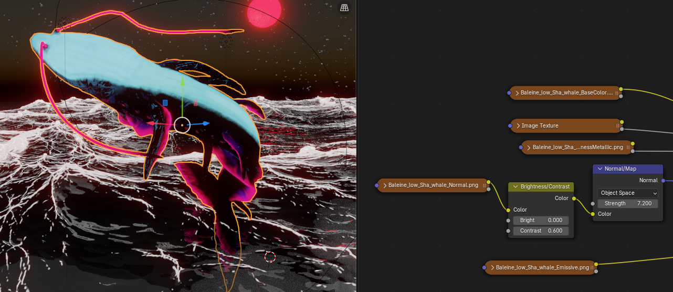Click the red axis move gizmo arrow
673x292 pixels.
[x=150, y=123]
